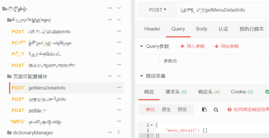This screenshot has width=269, height=138.
Task: Collapse the top project chevron
Action: pos(119,8)
